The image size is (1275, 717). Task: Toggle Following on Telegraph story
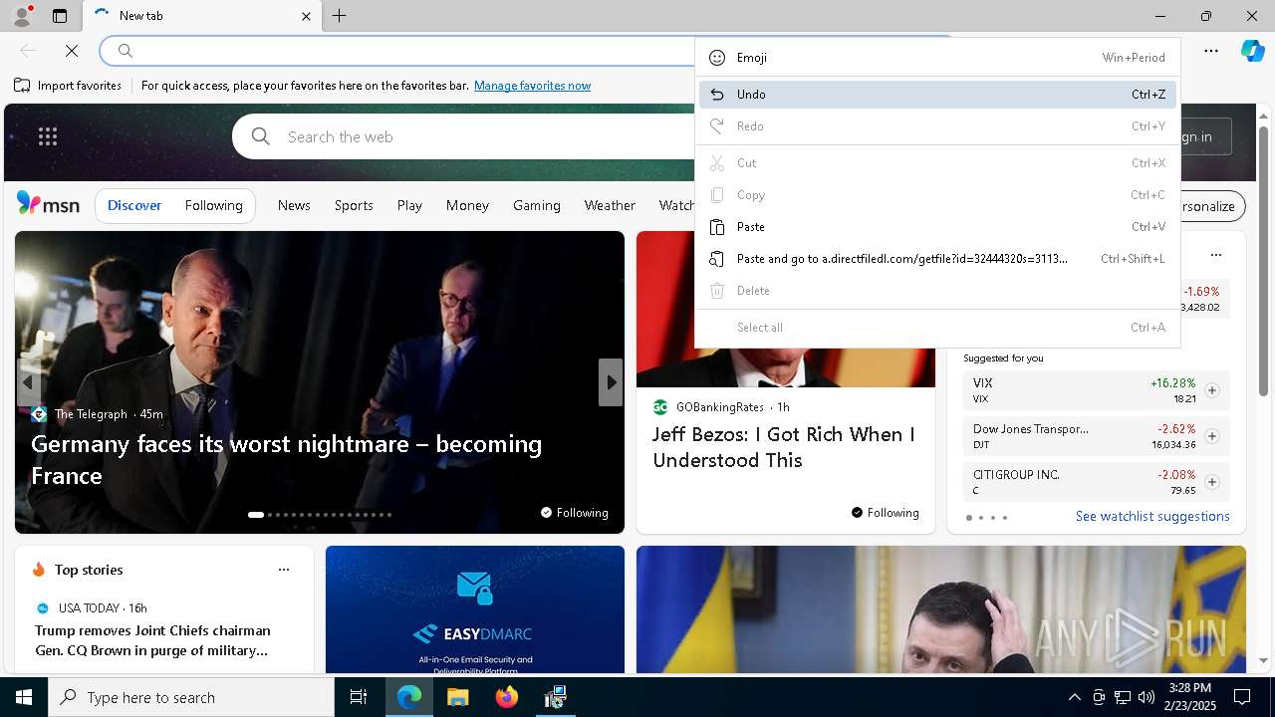click(x=574, y=512)
